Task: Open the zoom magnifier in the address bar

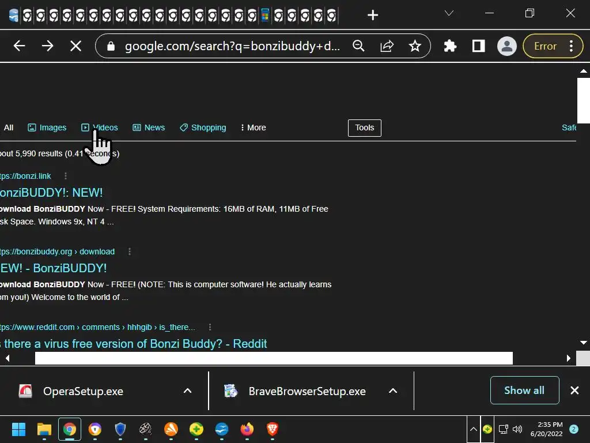Action: pos(358,46)
